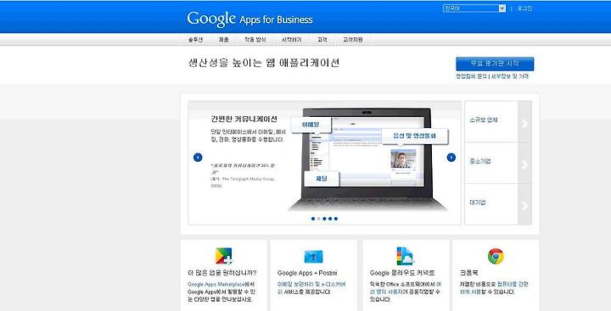Select the third carousel dot
The height and width of the screenshot is (311, 611).
coord(324,219)
